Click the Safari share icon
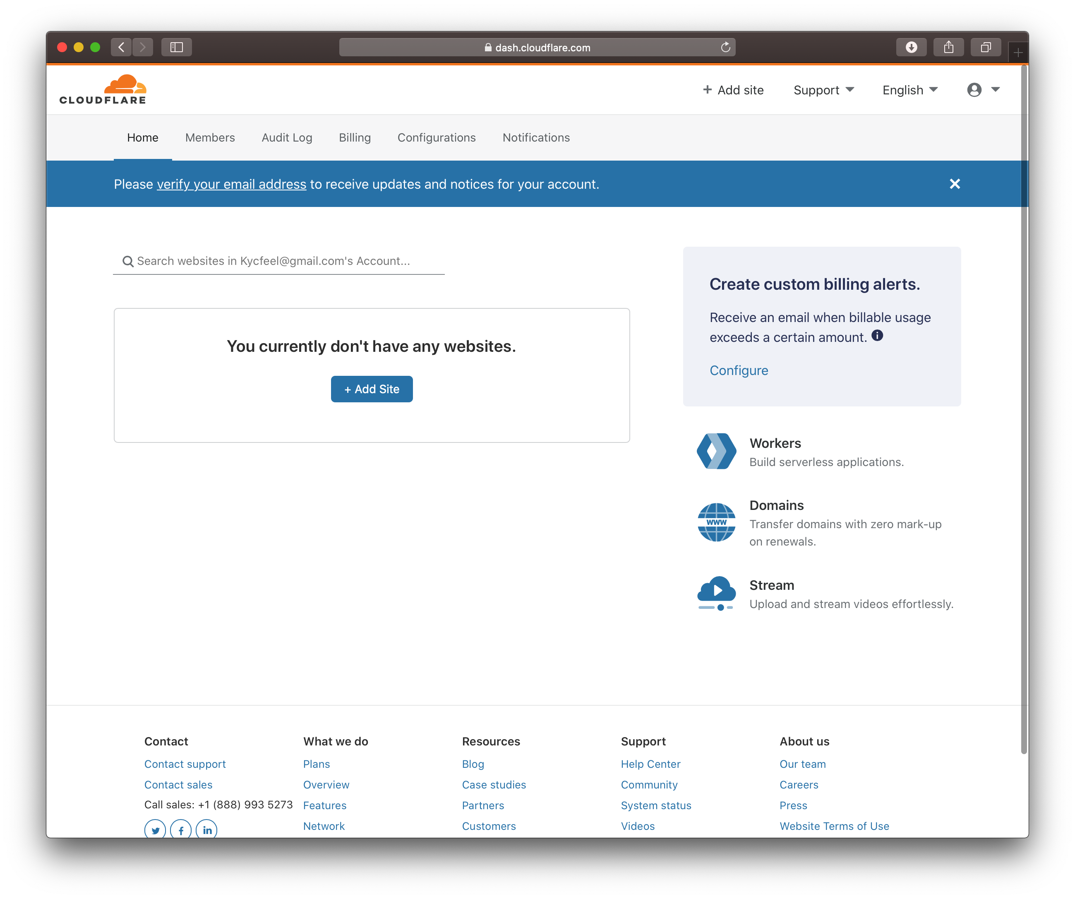Image resolution: width=1075 pixels, height=899 pixels. (948, 47)
